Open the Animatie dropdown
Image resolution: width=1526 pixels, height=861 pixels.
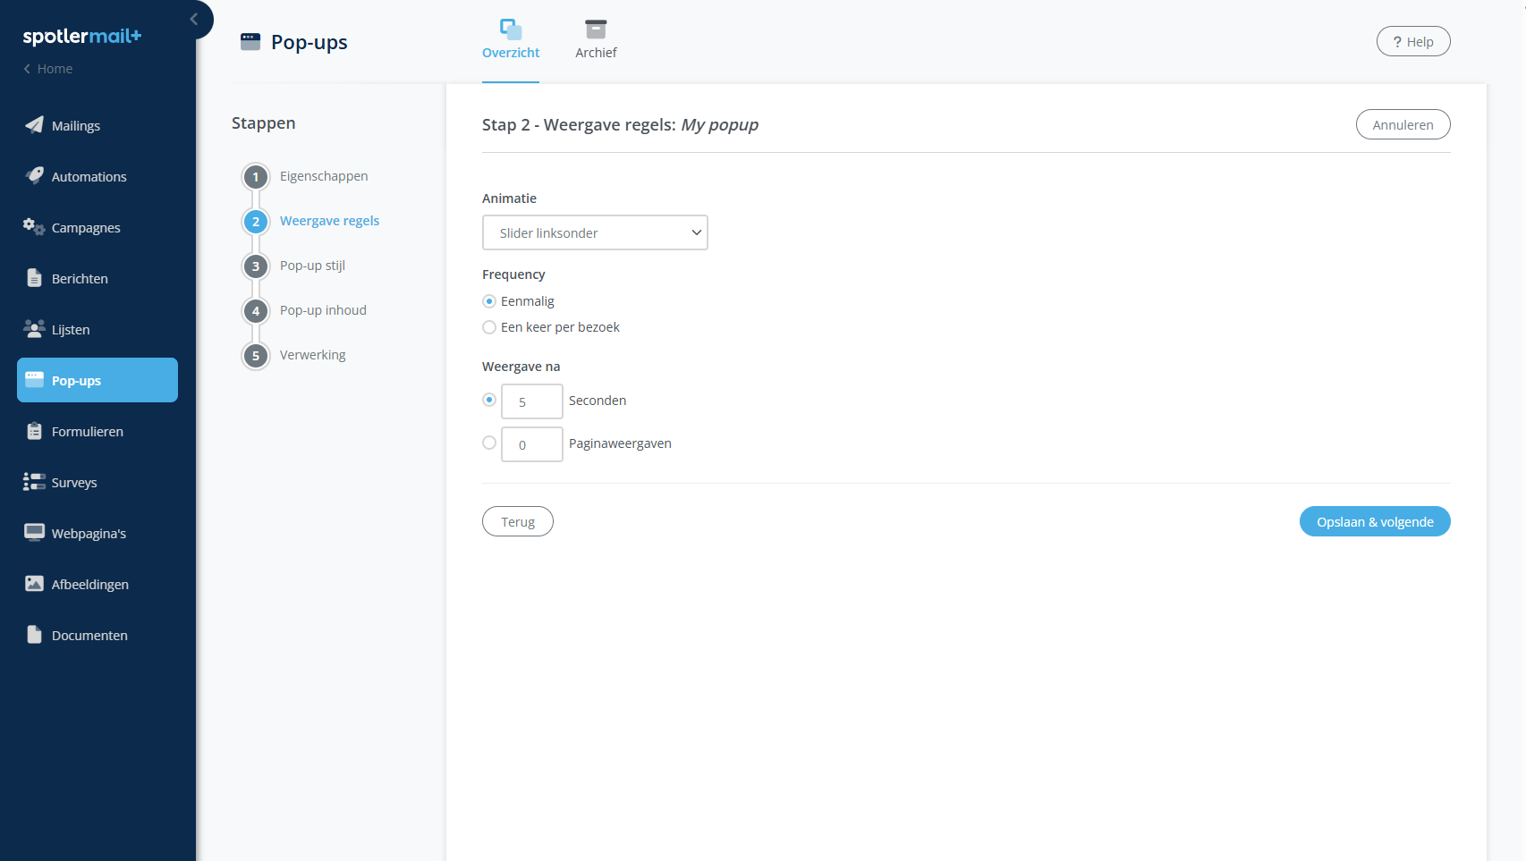[595, 232]
